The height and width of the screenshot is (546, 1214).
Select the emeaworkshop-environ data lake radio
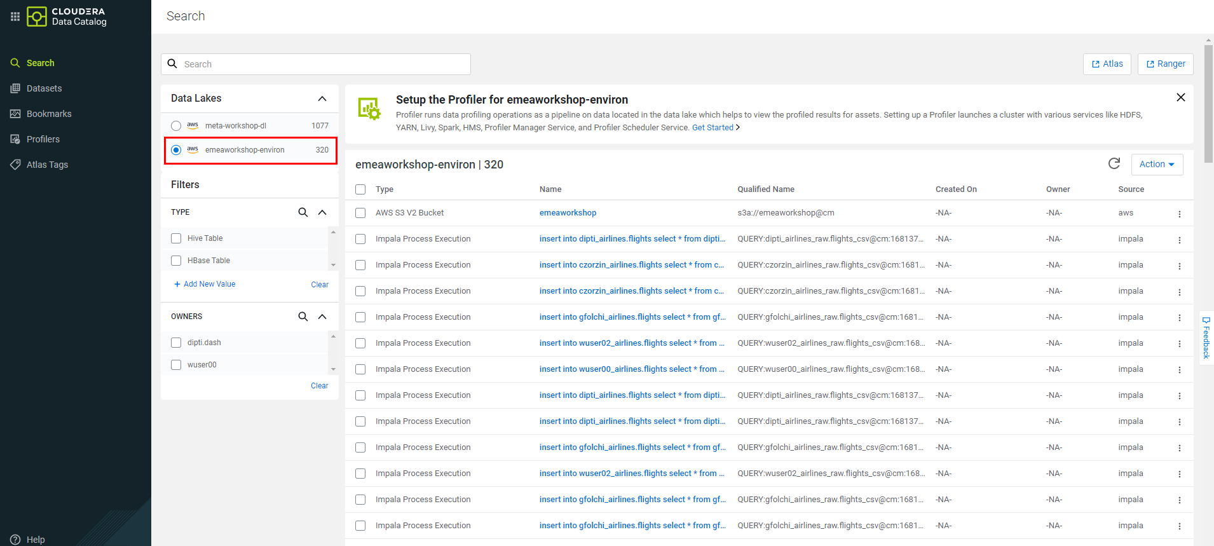176,150
